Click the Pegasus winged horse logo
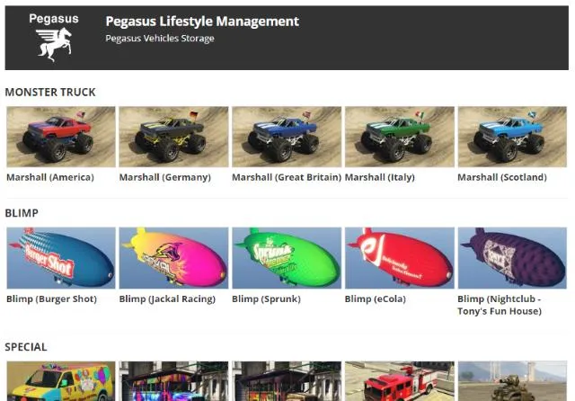Screen dimensions: 575x401 (x=54, y=38)
